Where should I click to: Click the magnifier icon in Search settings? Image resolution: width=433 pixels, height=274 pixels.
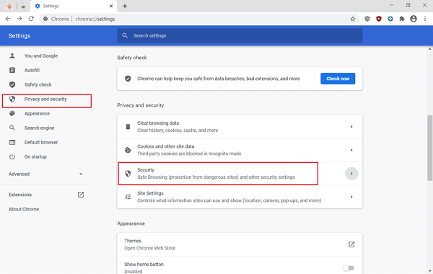pos(125,35)
